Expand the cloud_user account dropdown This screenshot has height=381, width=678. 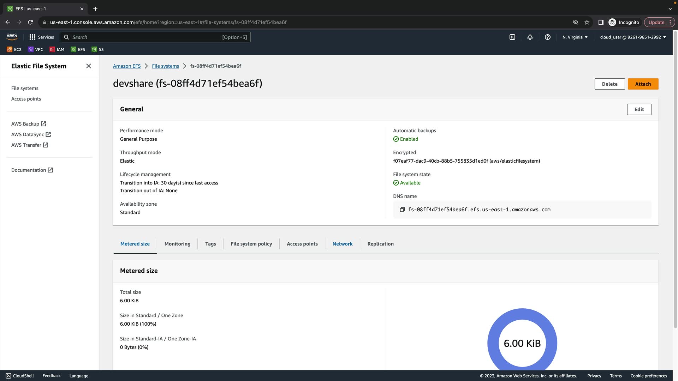point(633,37)
